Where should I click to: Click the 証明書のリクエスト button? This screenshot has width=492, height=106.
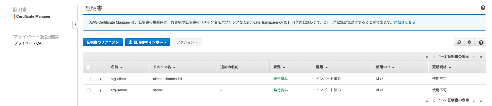coord(103,42)
